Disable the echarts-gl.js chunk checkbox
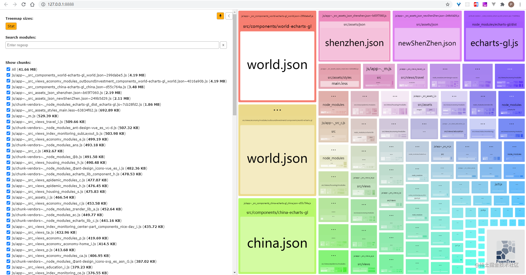The width and height of the screenshot is (526, 275). click(8, 104)
